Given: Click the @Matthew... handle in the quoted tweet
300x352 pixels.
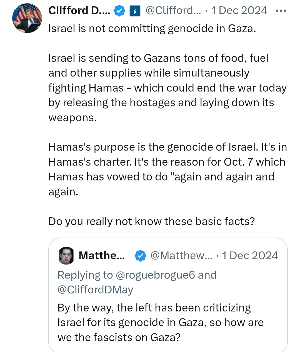Looking at the screenshot, I should 181,255.
